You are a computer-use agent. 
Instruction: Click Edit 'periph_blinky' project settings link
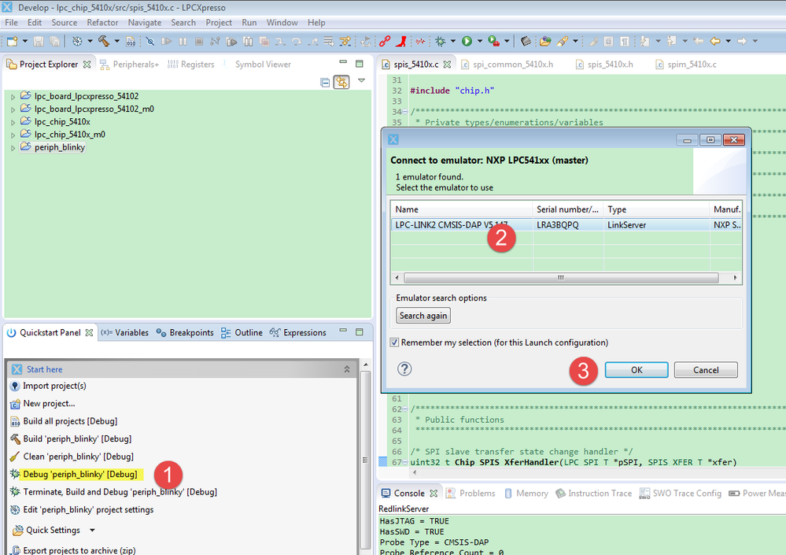[88, 509]
